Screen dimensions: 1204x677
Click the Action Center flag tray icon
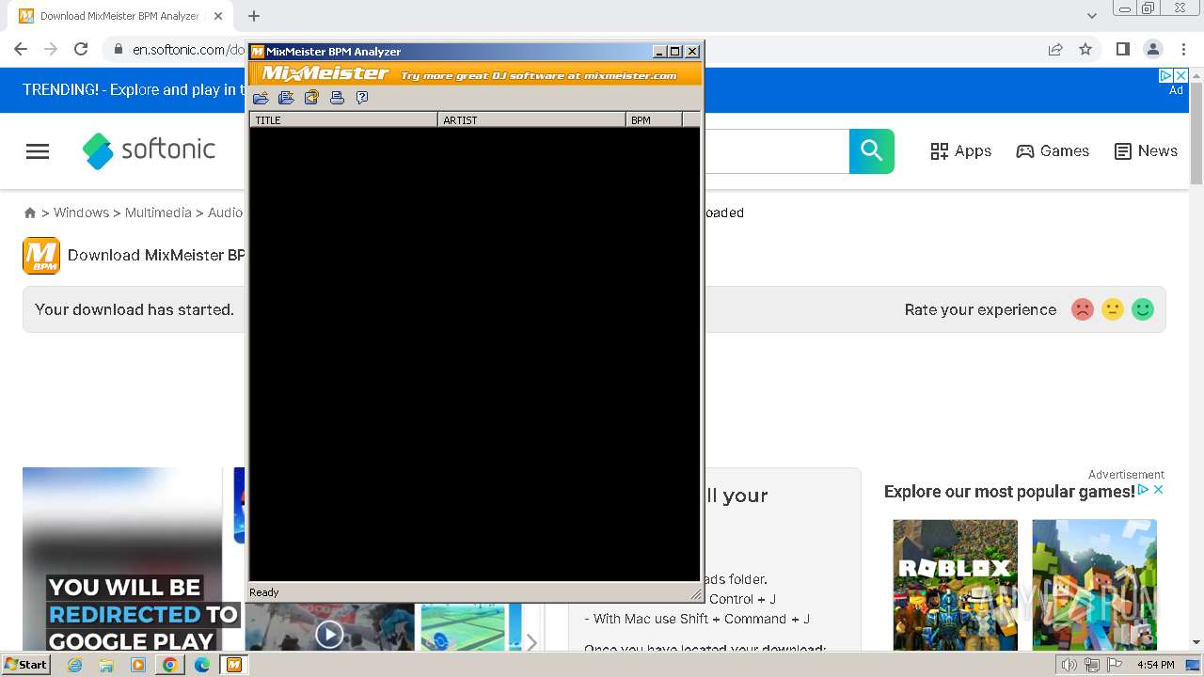[x=1116, y=665]
